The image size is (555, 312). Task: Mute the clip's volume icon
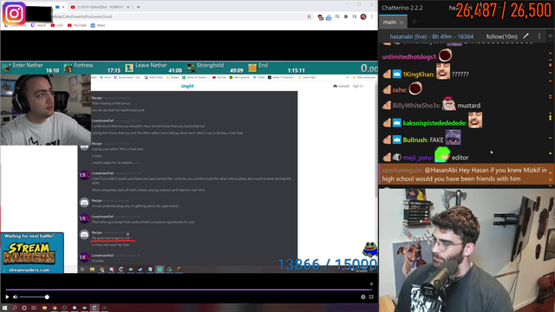tap(16, 297)
